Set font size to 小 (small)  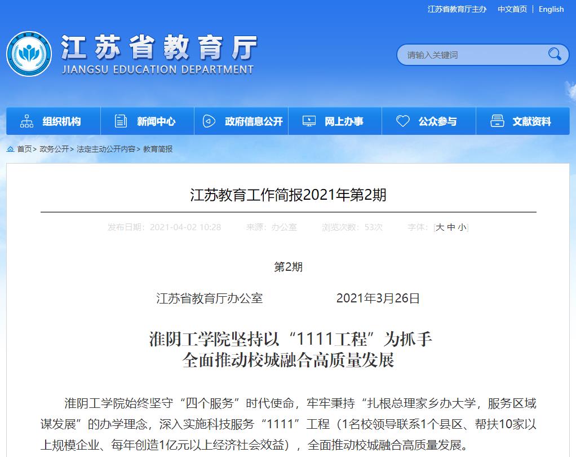pos(462,227)
